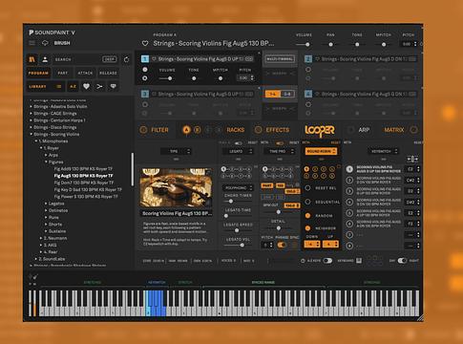Click the width adjust icon above C2
Viewport: 463px width, 344px height.
412,159
